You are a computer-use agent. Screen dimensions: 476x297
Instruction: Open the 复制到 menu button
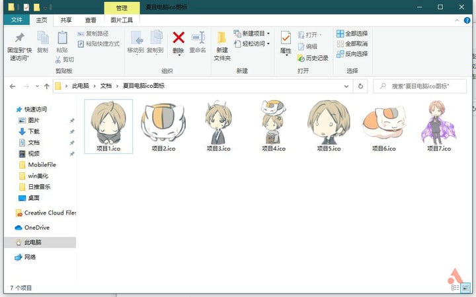point(155,43)
